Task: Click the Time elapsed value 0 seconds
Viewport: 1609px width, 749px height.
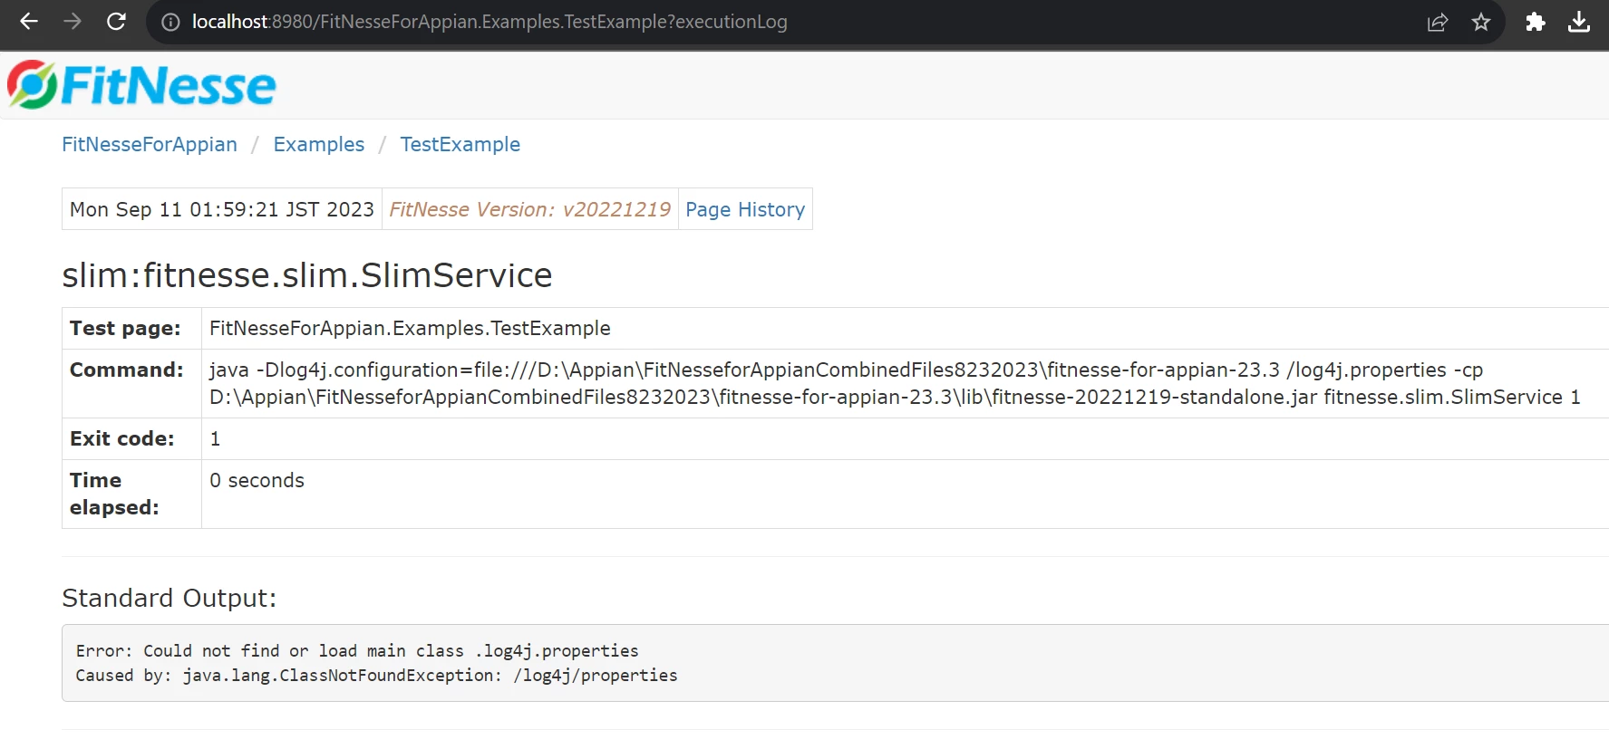Action: click(257, 480)
